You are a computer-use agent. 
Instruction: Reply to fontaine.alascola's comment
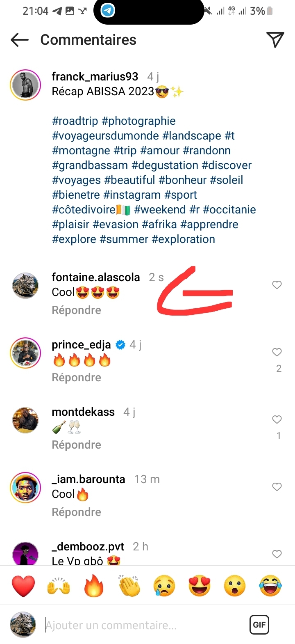click(76, 310)
